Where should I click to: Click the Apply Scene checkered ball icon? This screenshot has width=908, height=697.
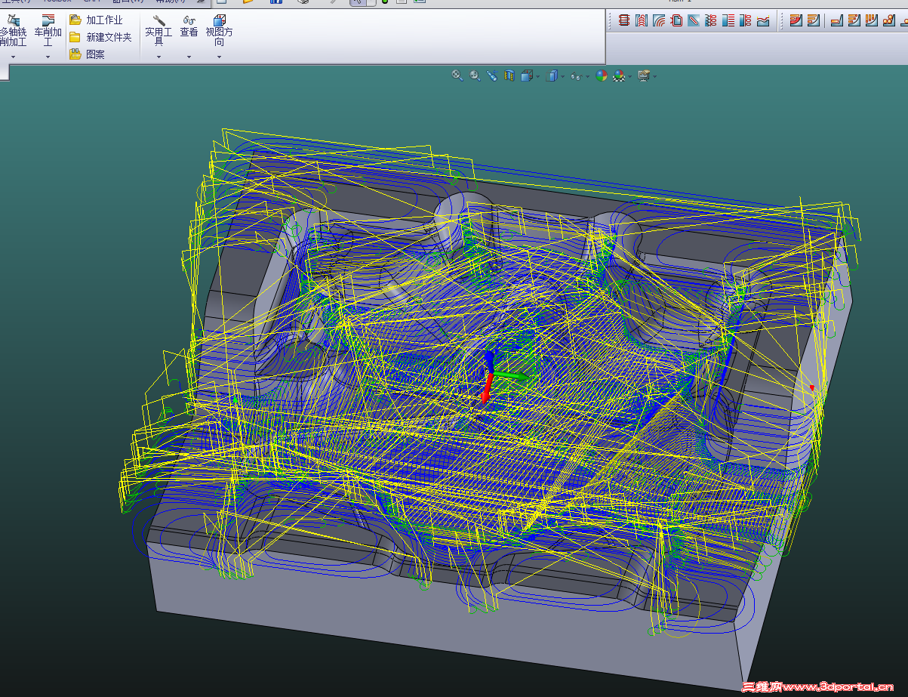pos(619,76)
